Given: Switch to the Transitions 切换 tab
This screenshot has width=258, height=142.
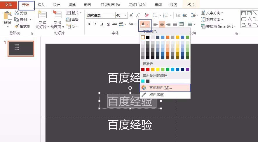Looking at the screenshot, I should pos(72,5).
